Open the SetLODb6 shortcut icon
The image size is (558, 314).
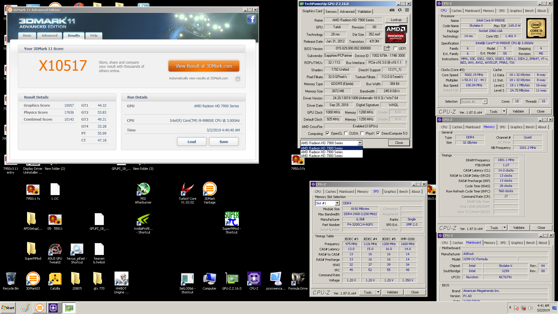pyautogui.click(x=187, y=283)
